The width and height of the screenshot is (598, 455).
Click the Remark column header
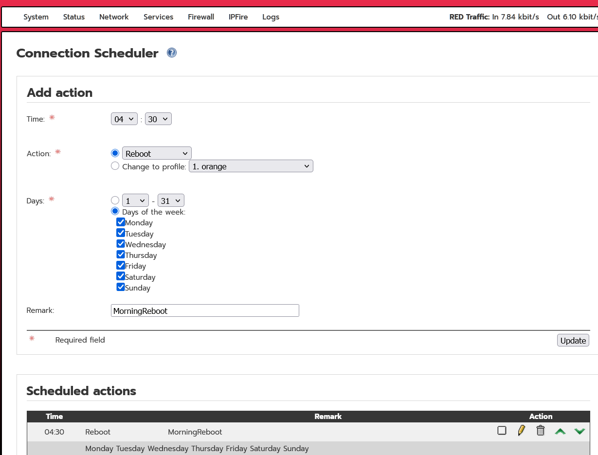point(328,416)
